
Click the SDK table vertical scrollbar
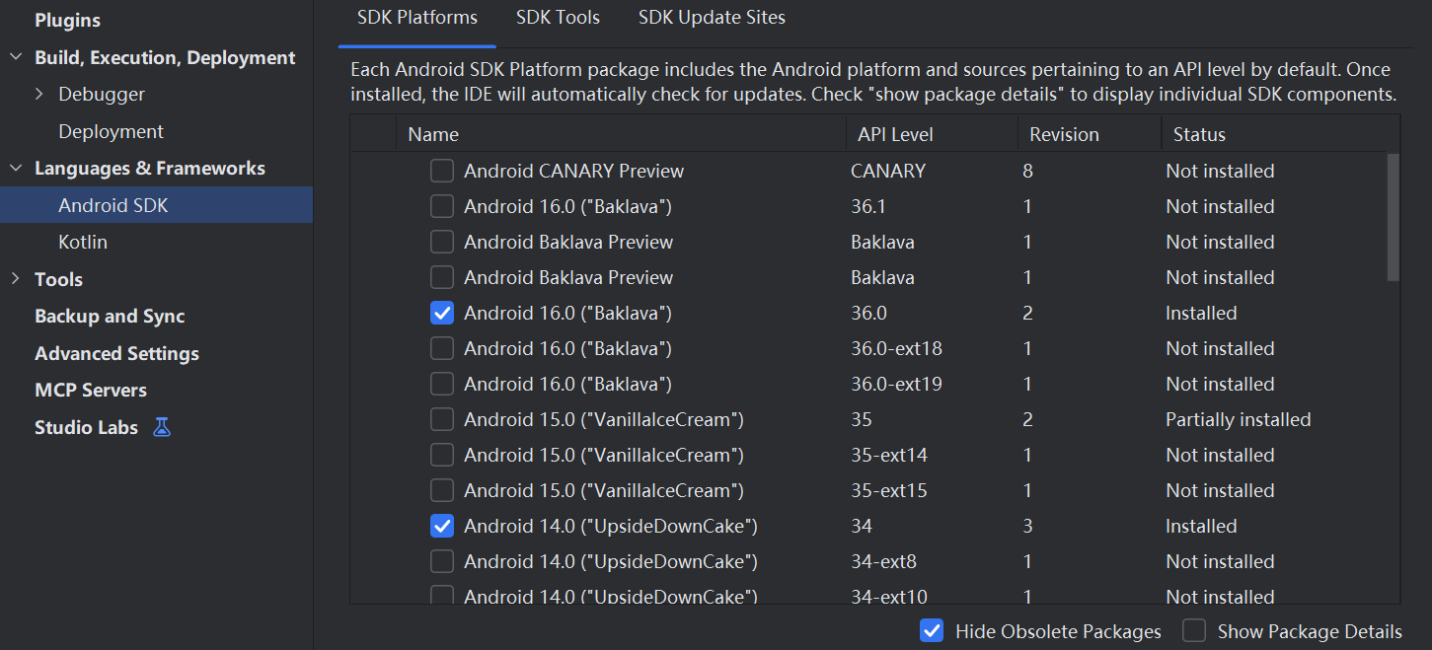tap(1393, 217)
